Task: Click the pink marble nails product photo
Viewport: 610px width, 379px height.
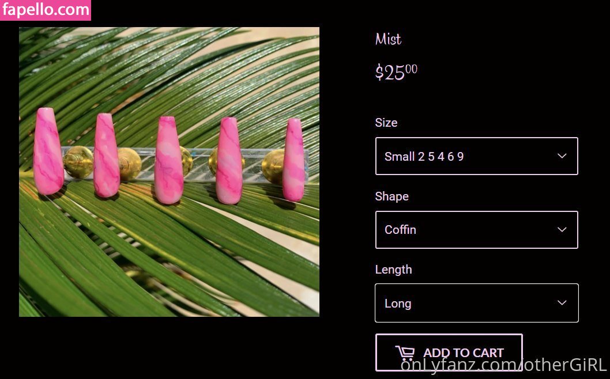Action: click(x=170, y=172)
